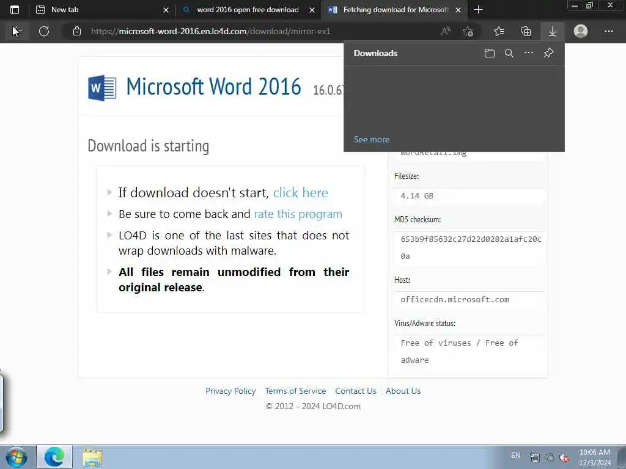626x469 pixels.
Task: Open the Windows Start menu
Action: coord(17,457)
